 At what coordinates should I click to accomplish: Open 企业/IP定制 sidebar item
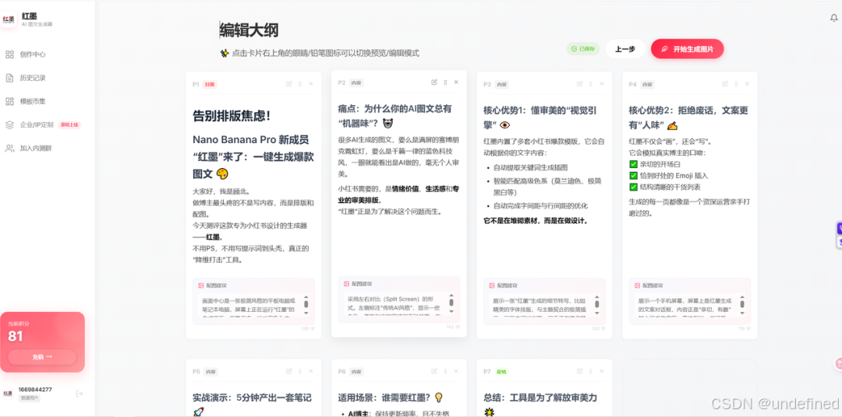coord(43,125)
